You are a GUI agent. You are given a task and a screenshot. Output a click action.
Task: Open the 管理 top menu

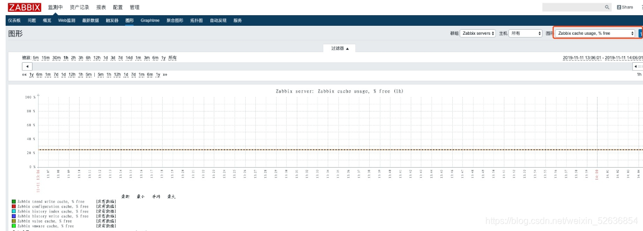tap(135, 7)
